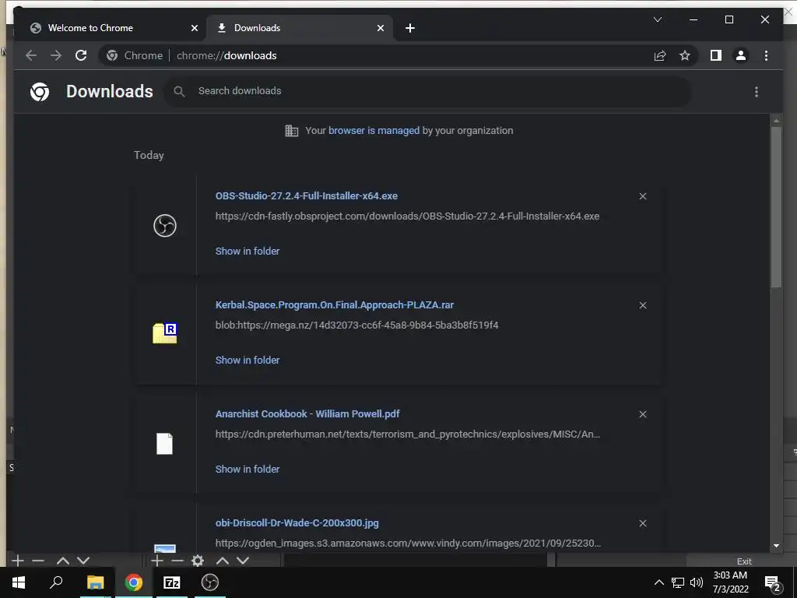Click Exit button in OBS window

coord(743,561)
